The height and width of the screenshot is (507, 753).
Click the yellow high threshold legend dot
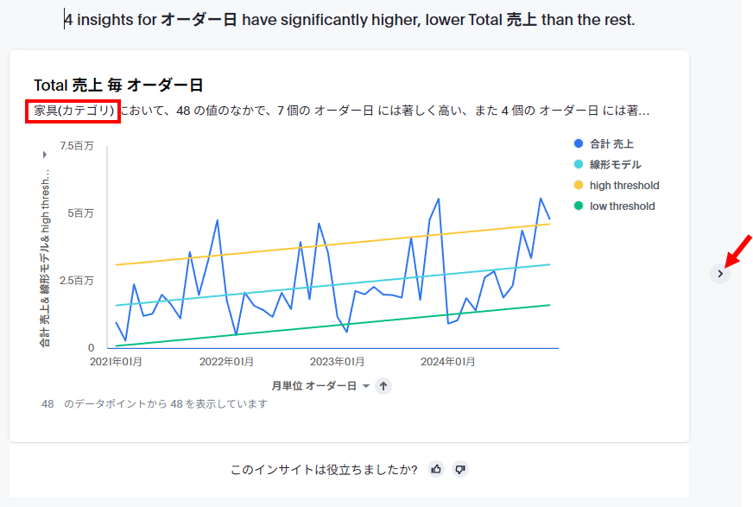coord(579,186)
